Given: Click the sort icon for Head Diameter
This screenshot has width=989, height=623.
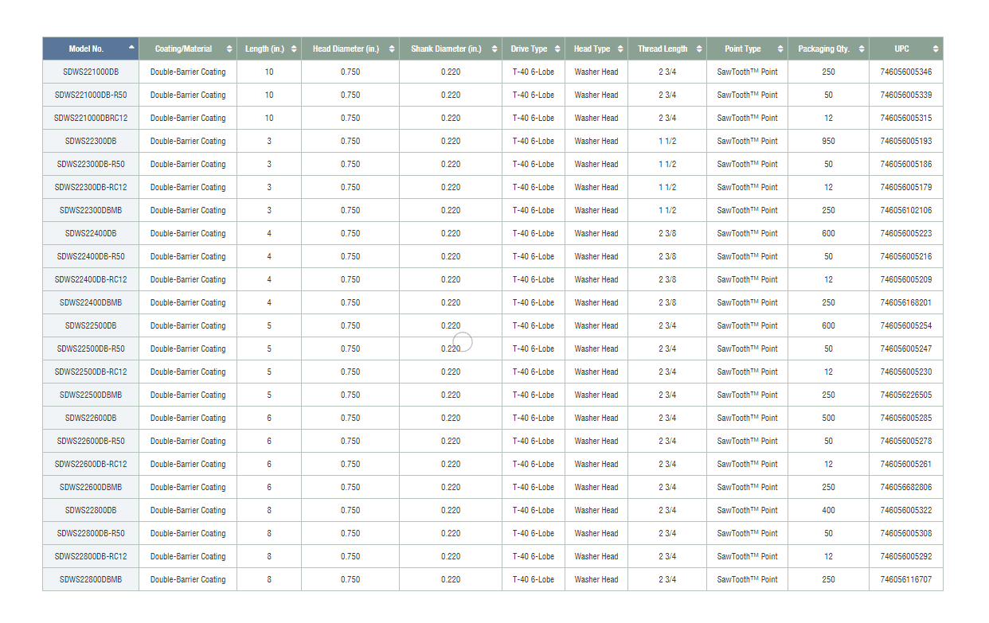Looking at the screenshot, I should coord(391,49).
